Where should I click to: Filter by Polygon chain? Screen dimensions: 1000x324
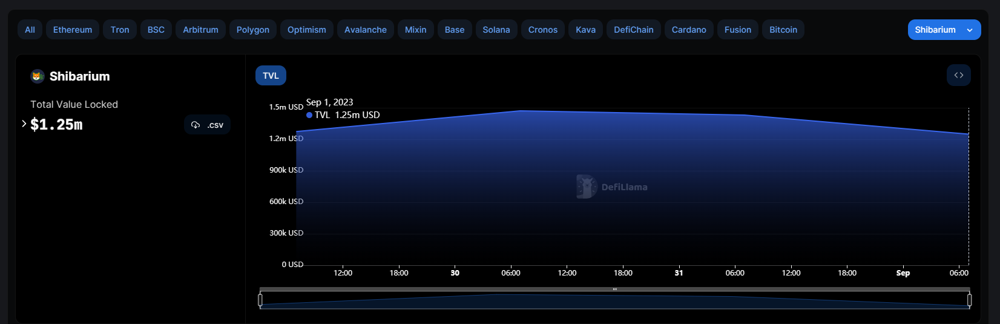pos(253,30)
